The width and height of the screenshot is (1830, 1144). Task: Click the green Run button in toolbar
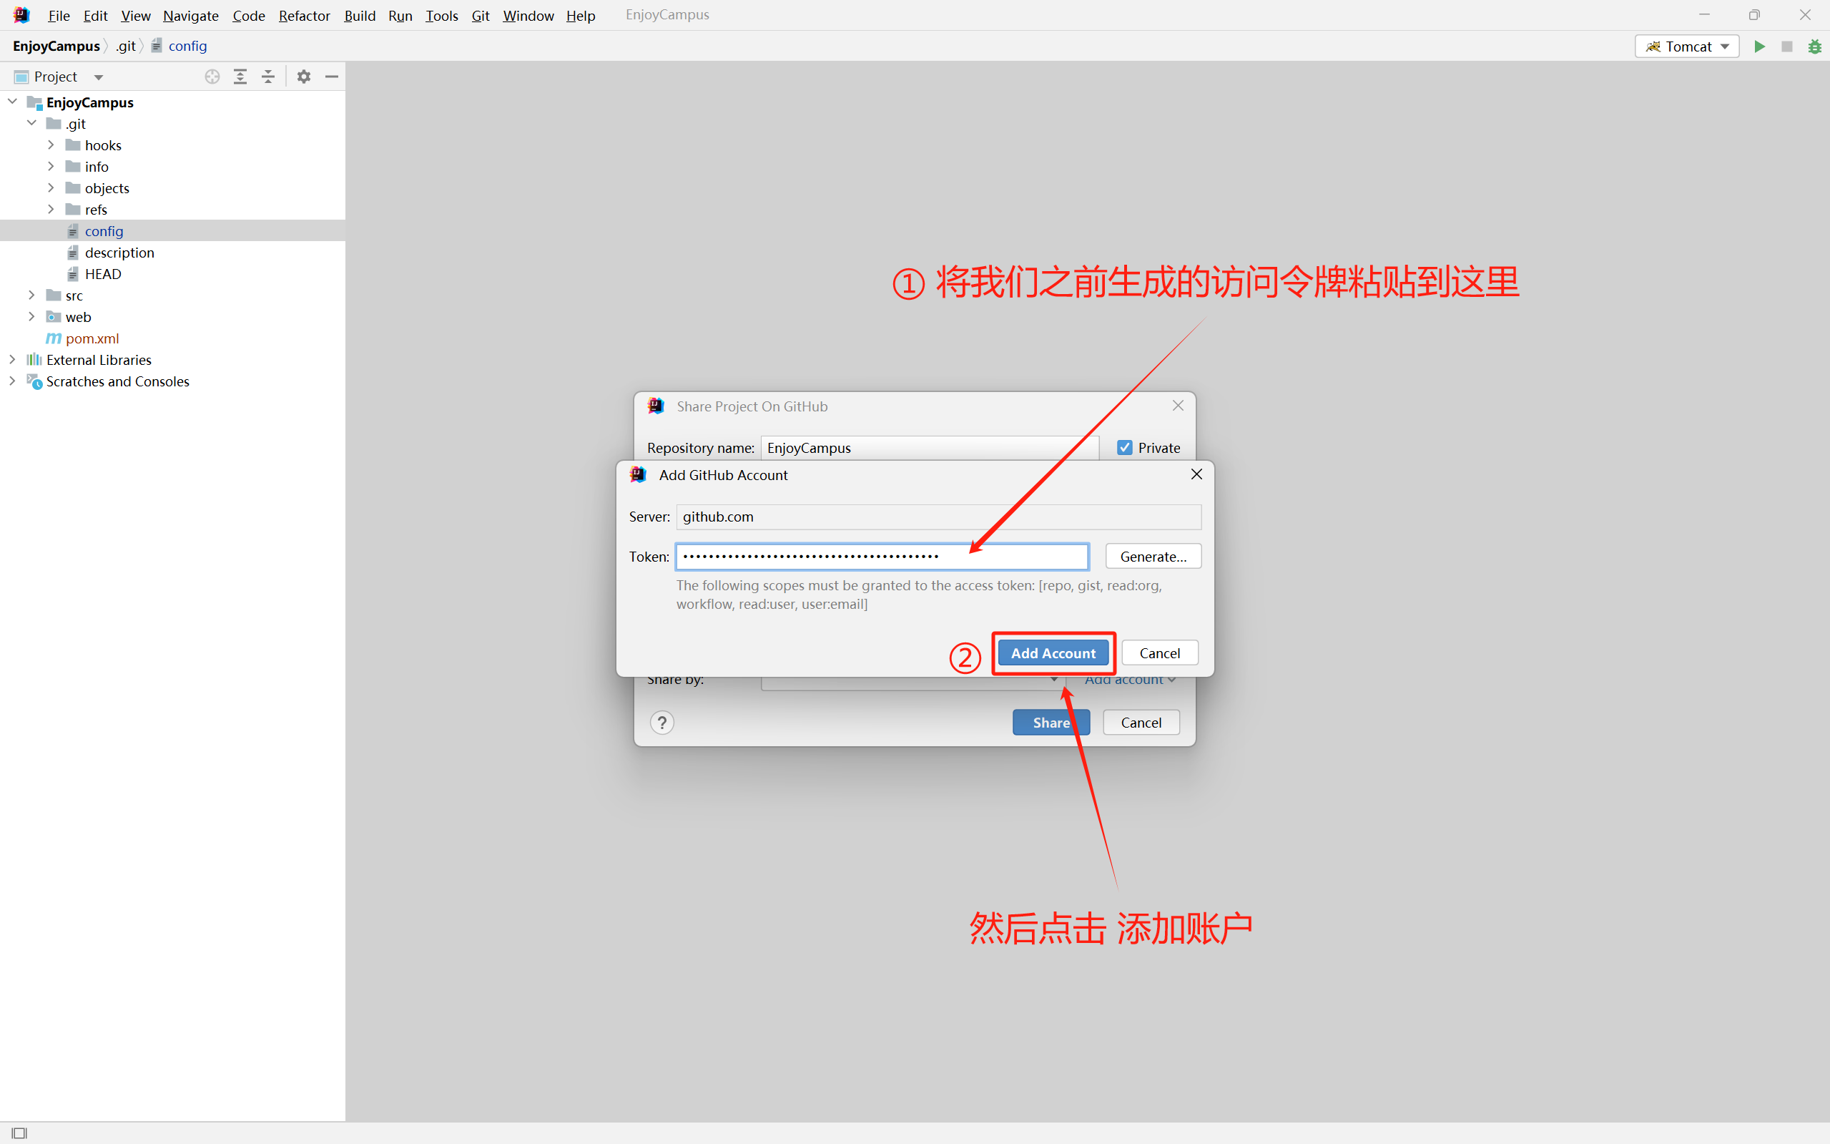(1760, 47)
